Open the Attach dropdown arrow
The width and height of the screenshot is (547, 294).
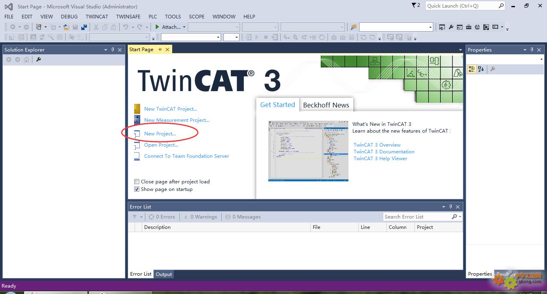pyautogui.click(x=184, y=27)
